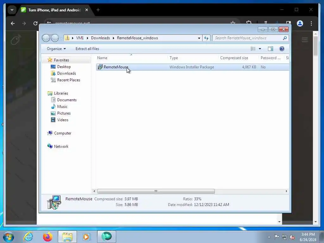Reload the Chrome page
This screenshot has height=243, width=324.
tap(35, 23)
